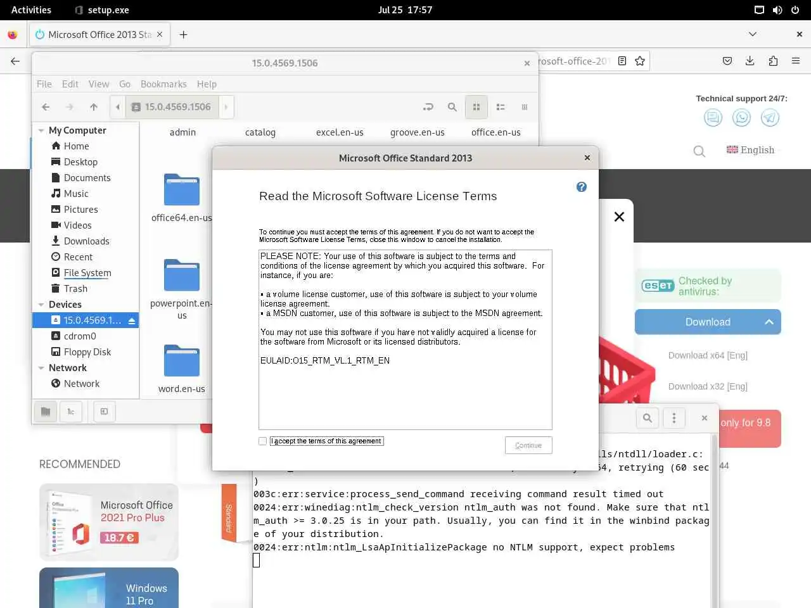Expand the list all tabs chevron
Viewport: 811px width, 608px height.
coord(753,34)
